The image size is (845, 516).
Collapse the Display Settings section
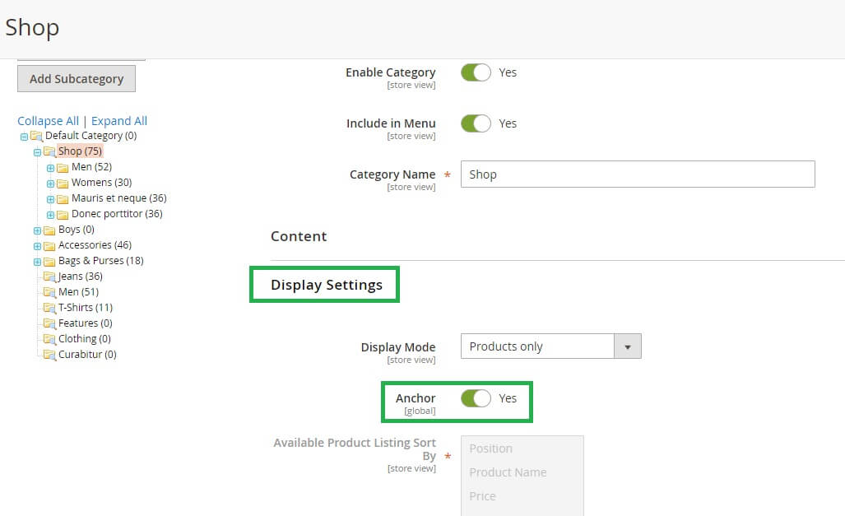point(327,285)
